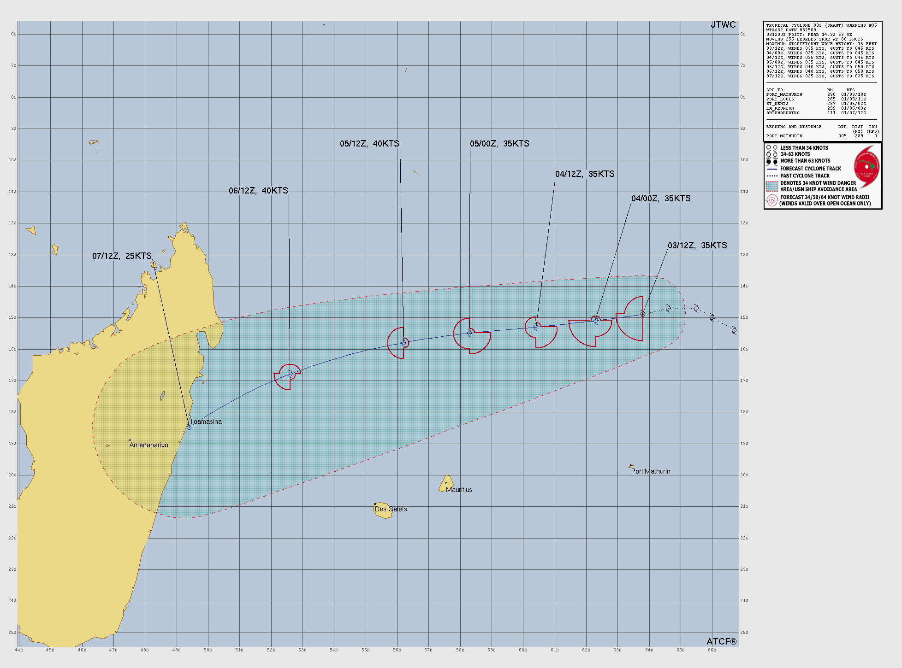This screenshot has height=668, width=902.
Task: Click the 03/12Z current cyclone position marker
Action: [643, 314]
